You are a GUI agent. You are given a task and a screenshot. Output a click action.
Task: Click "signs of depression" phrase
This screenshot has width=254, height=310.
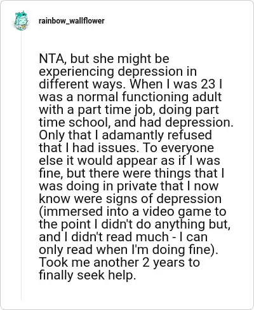164,199
